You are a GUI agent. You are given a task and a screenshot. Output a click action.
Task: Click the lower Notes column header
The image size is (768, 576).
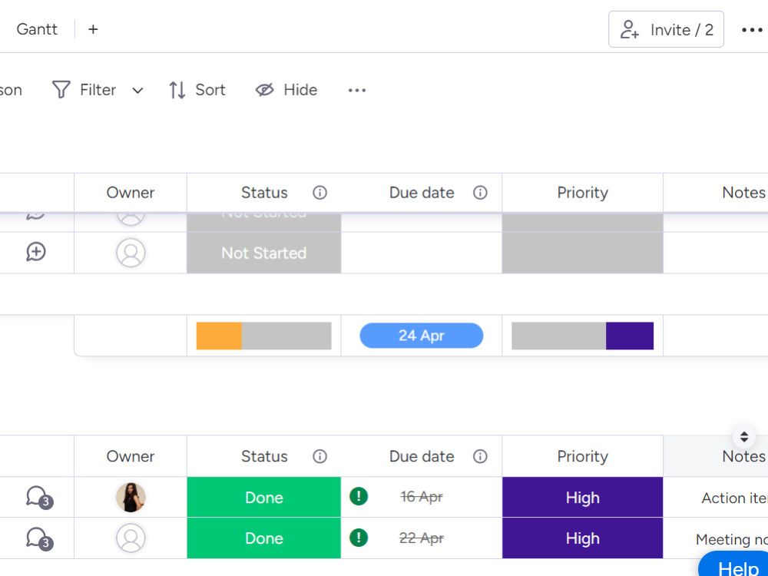click(x=716, y=456)
